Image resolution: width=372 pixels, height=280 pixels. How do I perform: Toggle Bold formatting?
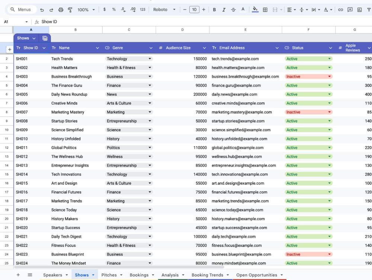click(214, 10)
